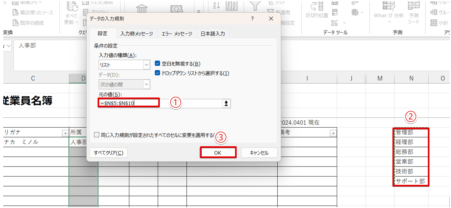Viewport: 451px width, 208px height.
Task: Click the data validation icon in データ ツール
Action: [x=335, y=22]
